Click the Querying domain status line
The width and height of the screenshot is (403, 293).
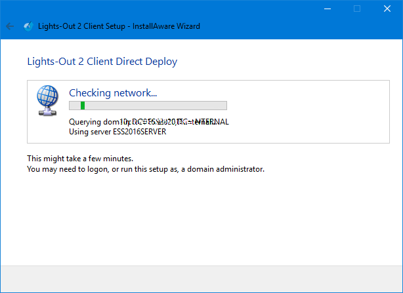(149, 122)
